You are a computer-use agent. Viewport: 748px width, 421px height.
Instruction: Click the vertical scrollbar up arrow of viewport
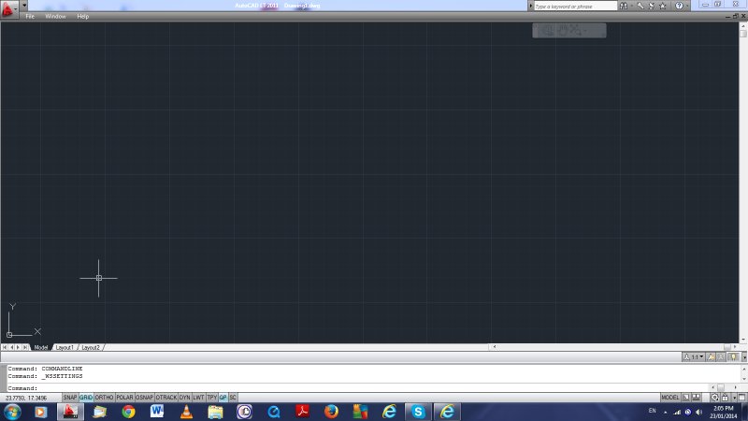coord(743,26)
